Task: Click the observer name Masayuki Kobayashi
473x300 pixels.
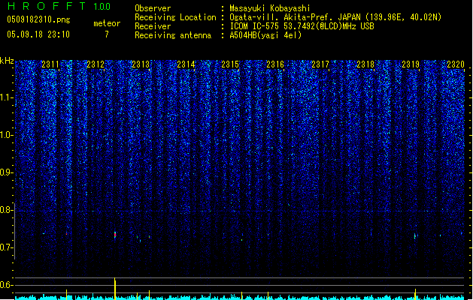Action: (270, 8)
